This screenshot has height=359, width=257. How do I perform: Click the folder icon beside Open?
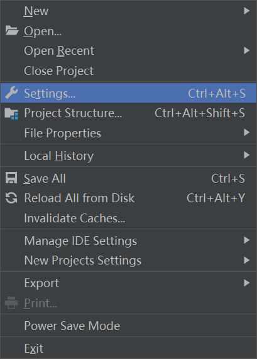click(x=12, y=31)
